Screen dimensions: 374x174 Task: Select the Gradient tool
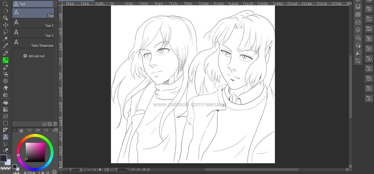[5, 109]
